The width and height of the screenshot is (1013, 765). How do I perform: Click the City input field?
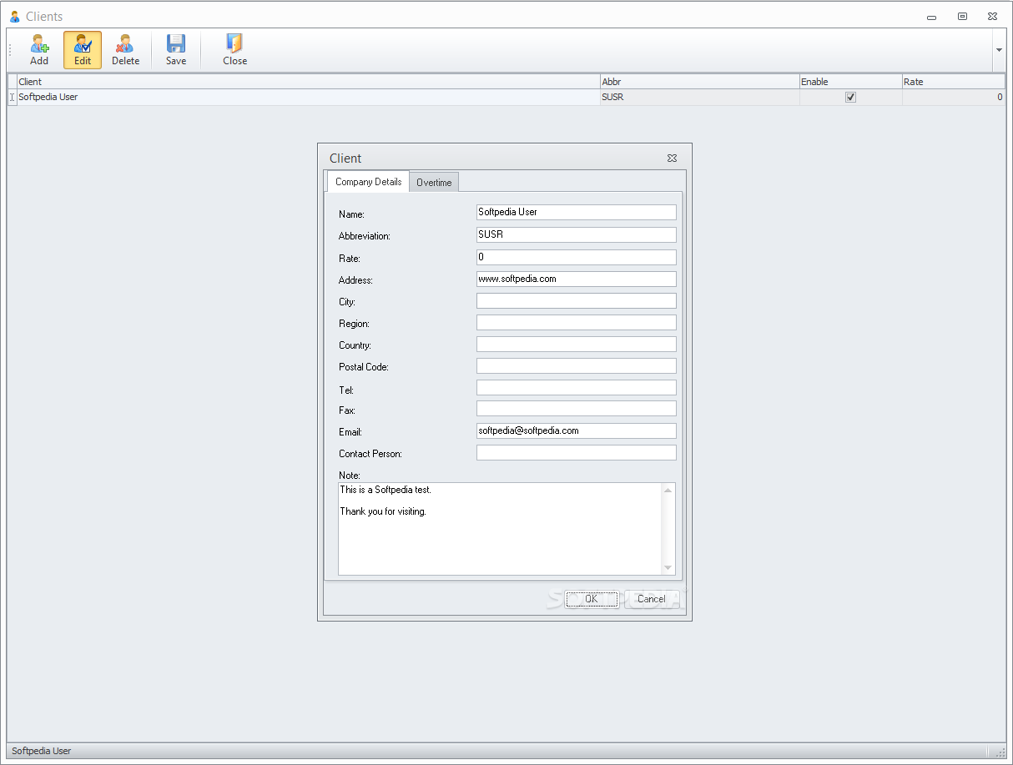click(x=577, y=300)
